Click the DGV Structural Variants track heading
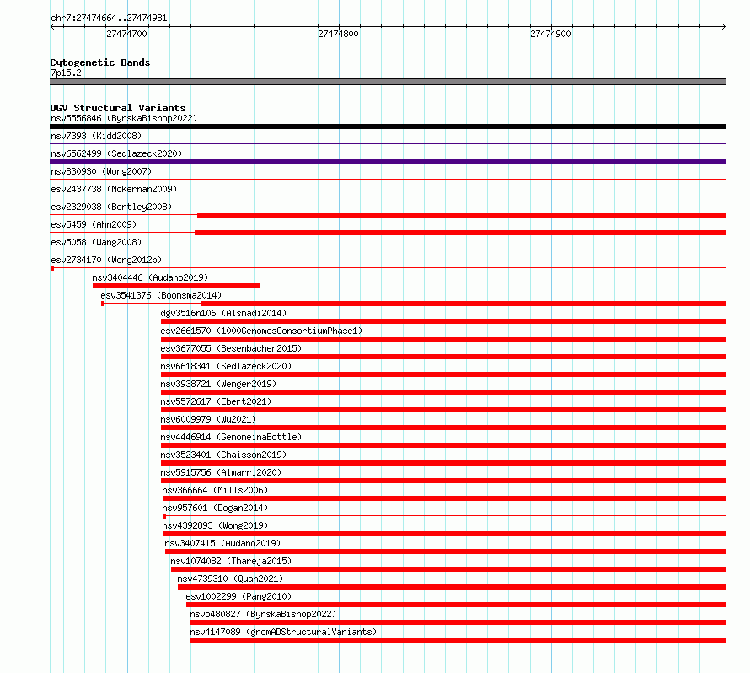 [x=118, y=108]
